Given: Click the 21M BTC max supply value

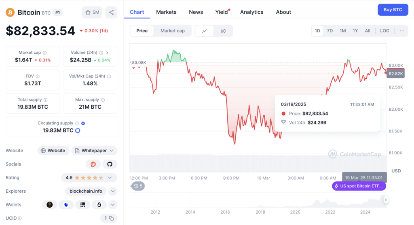Looking at the screenshot, I should [x=90, y=107].
